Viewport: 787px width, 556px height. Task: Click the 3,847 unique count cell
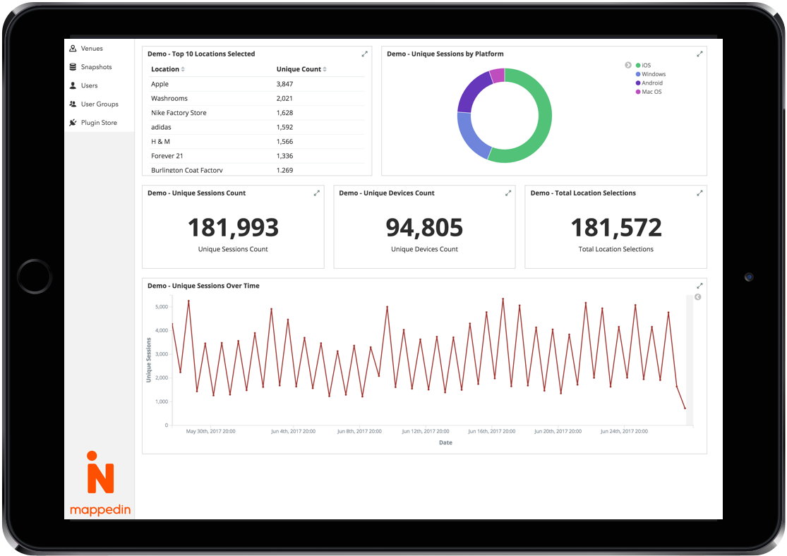point(284,84)
